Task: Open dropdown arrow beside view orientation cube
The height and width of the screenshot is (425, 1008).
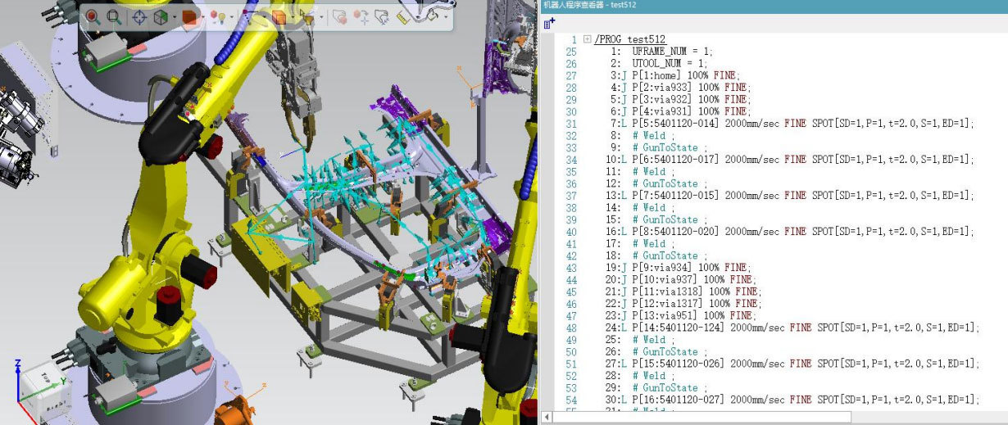Action: pos(174,17)
